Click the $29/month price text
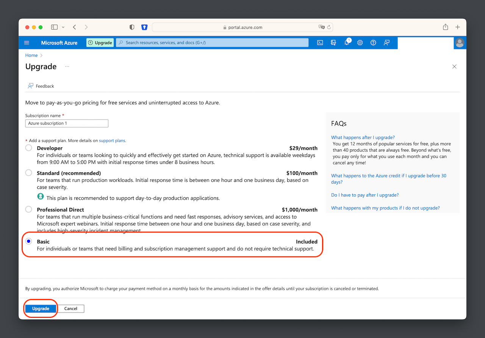This screenshot has height=338, width=485. 304,148
